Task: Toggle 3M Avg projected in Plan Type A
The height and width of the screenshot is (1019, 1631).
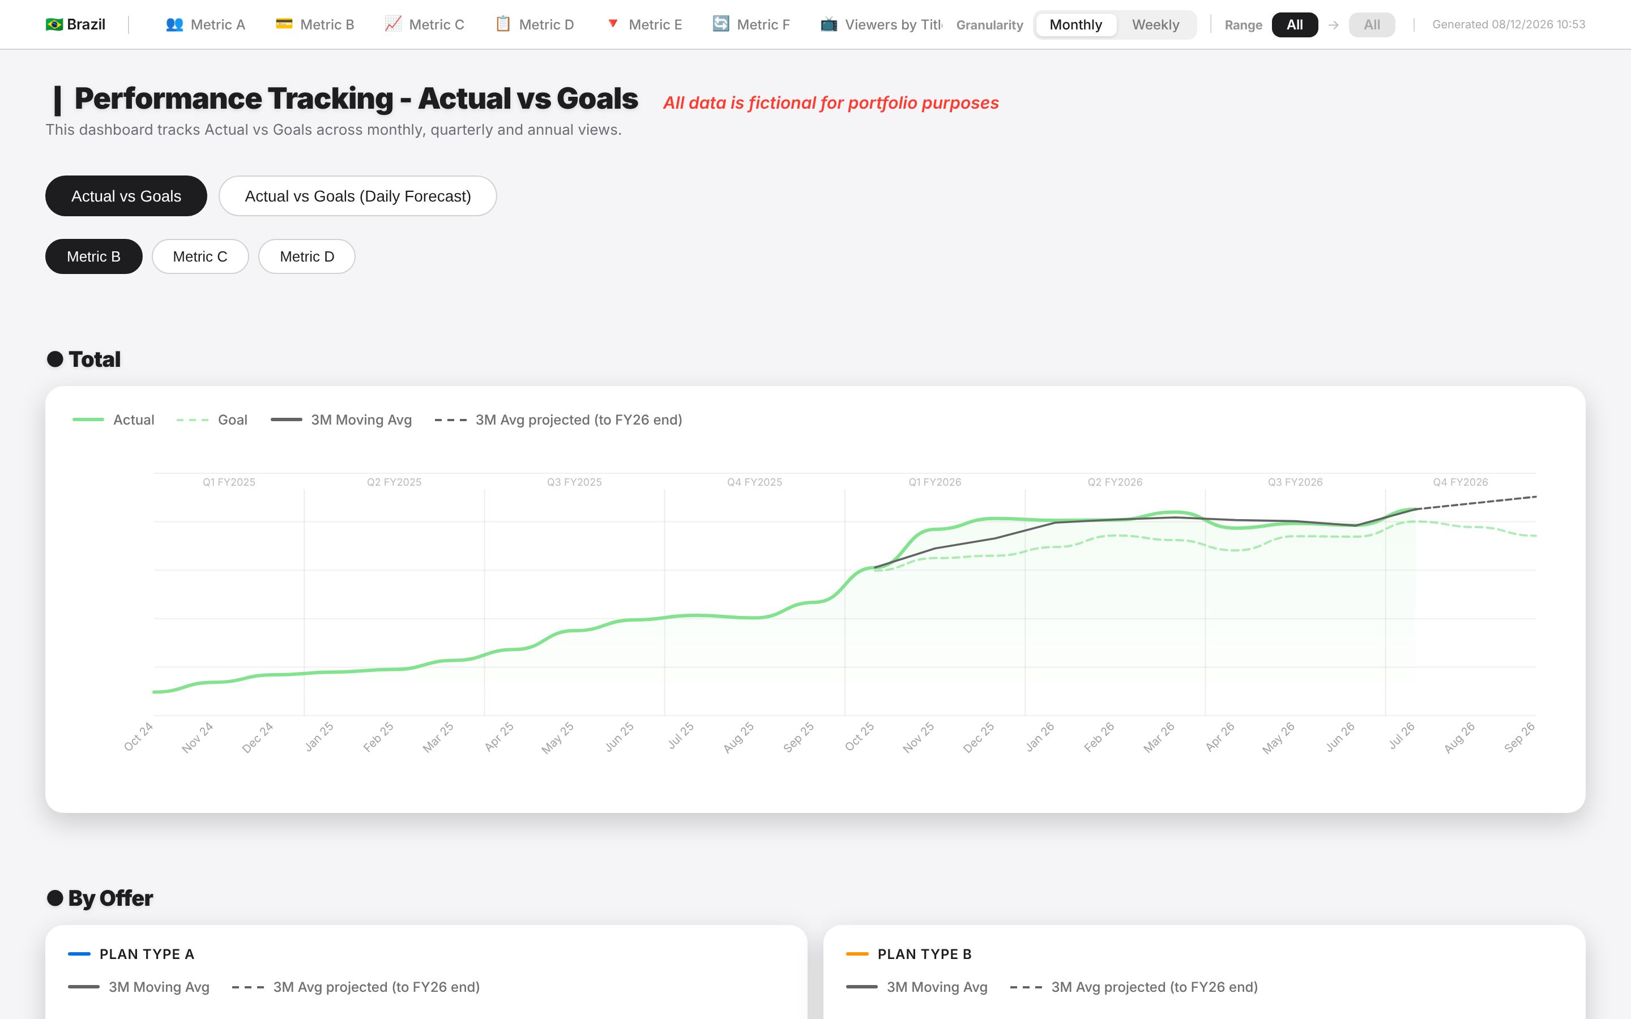Action: [x=356, y=987]
